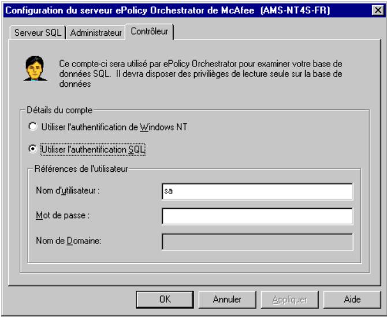
Task: Focus the Nom d'utilisateur field
Action: pos(257,191)
